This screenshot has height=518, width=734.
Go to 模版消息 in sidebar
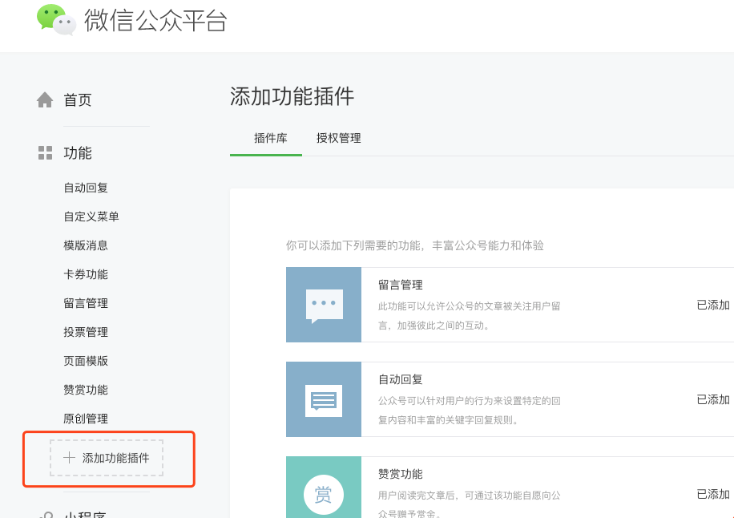[x=86, y=245]
